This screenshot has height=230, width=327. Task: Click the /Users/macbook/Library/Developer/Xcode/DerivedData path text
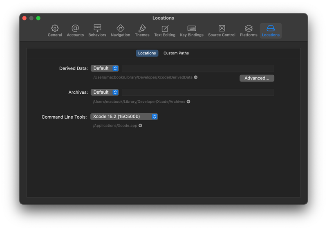coord(143,77)
